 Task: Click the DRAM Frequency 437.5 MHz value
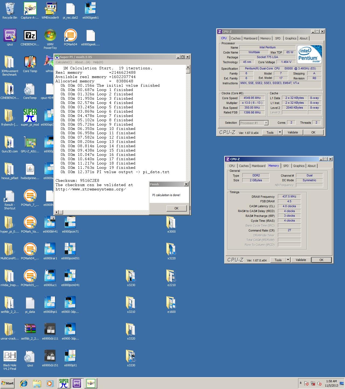click(x=289, y=196)
